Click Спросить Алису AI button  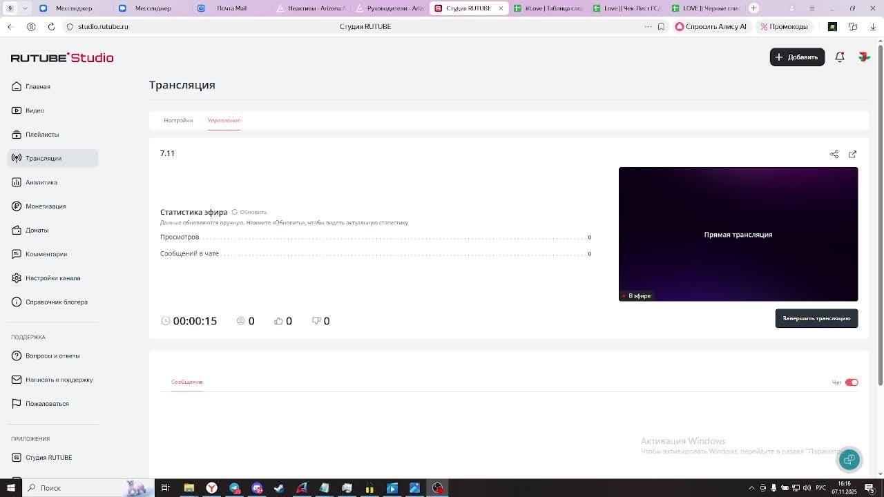pyautogui.click(x=711, y=26)
